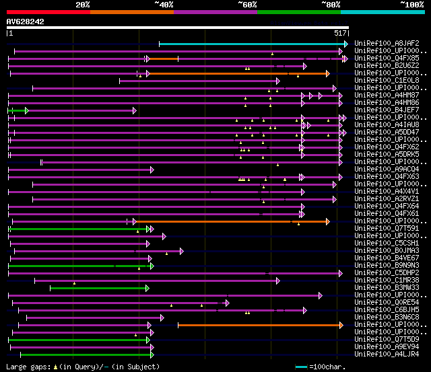Open the UniRef100_A9ACQ4 entry
Image resolution: width=431 pixels, height=372 pixels.
tap(387, 170)
